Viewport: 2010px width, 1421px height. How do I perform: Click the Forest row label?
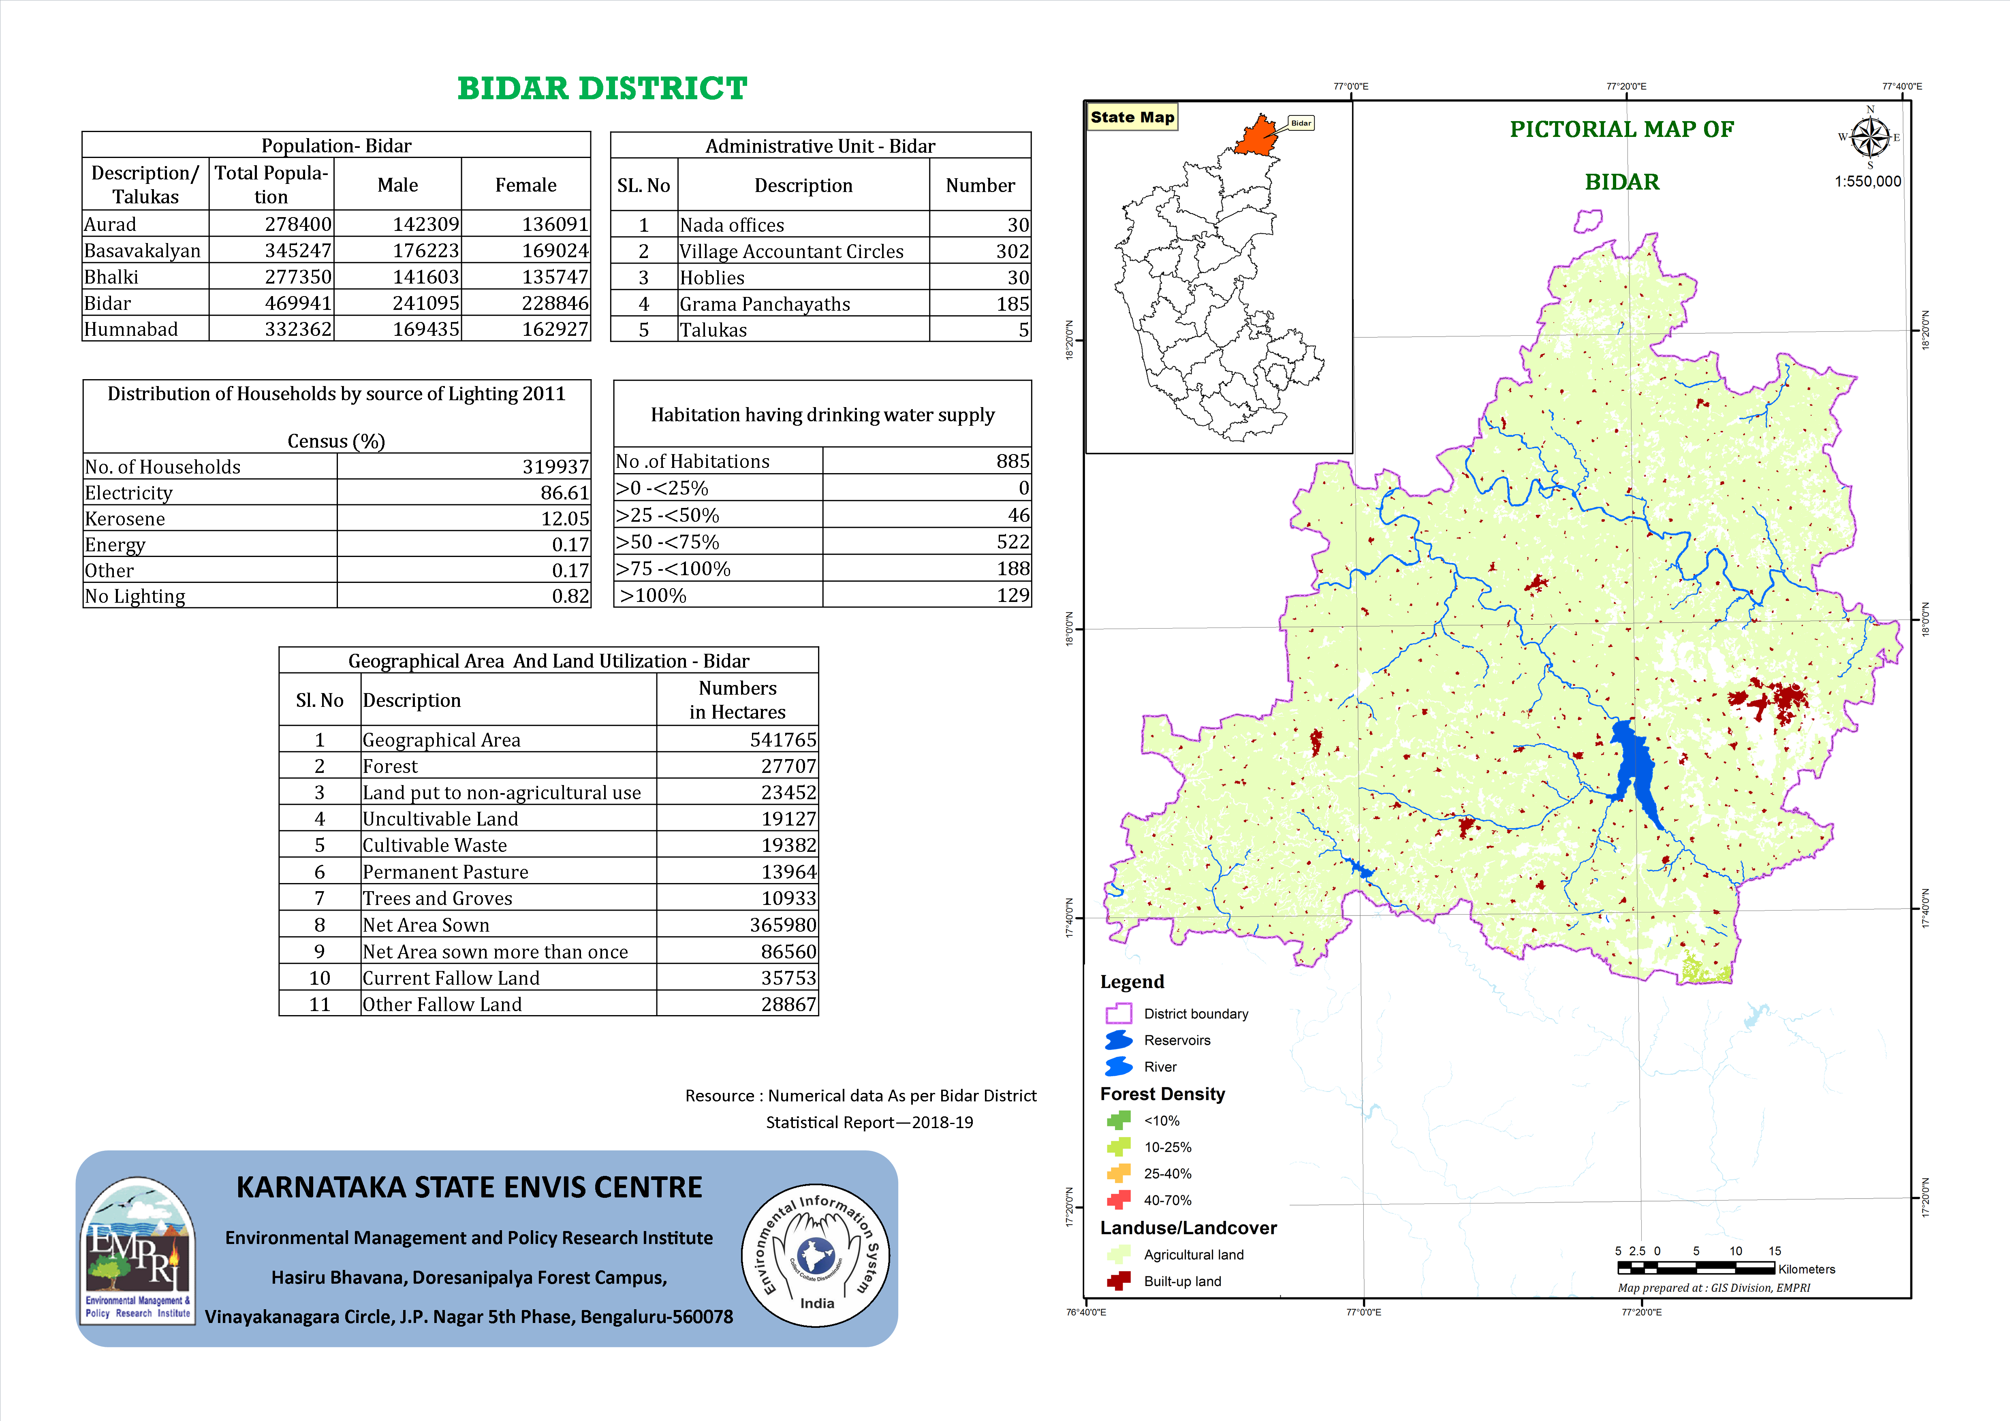click(x=391, y=766)
